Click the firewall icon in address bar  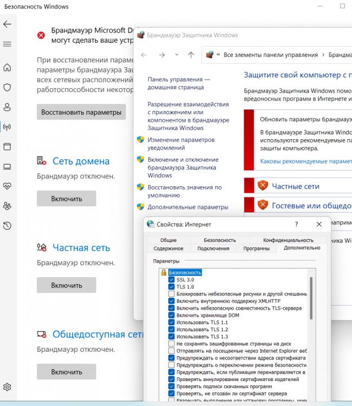point(210,55)
